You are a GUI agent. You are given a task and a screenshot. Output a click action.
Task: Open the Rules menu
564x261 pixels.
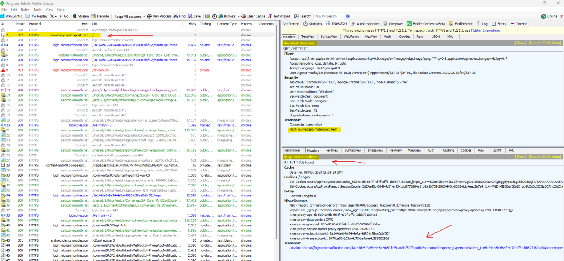(x=25, y=10)
